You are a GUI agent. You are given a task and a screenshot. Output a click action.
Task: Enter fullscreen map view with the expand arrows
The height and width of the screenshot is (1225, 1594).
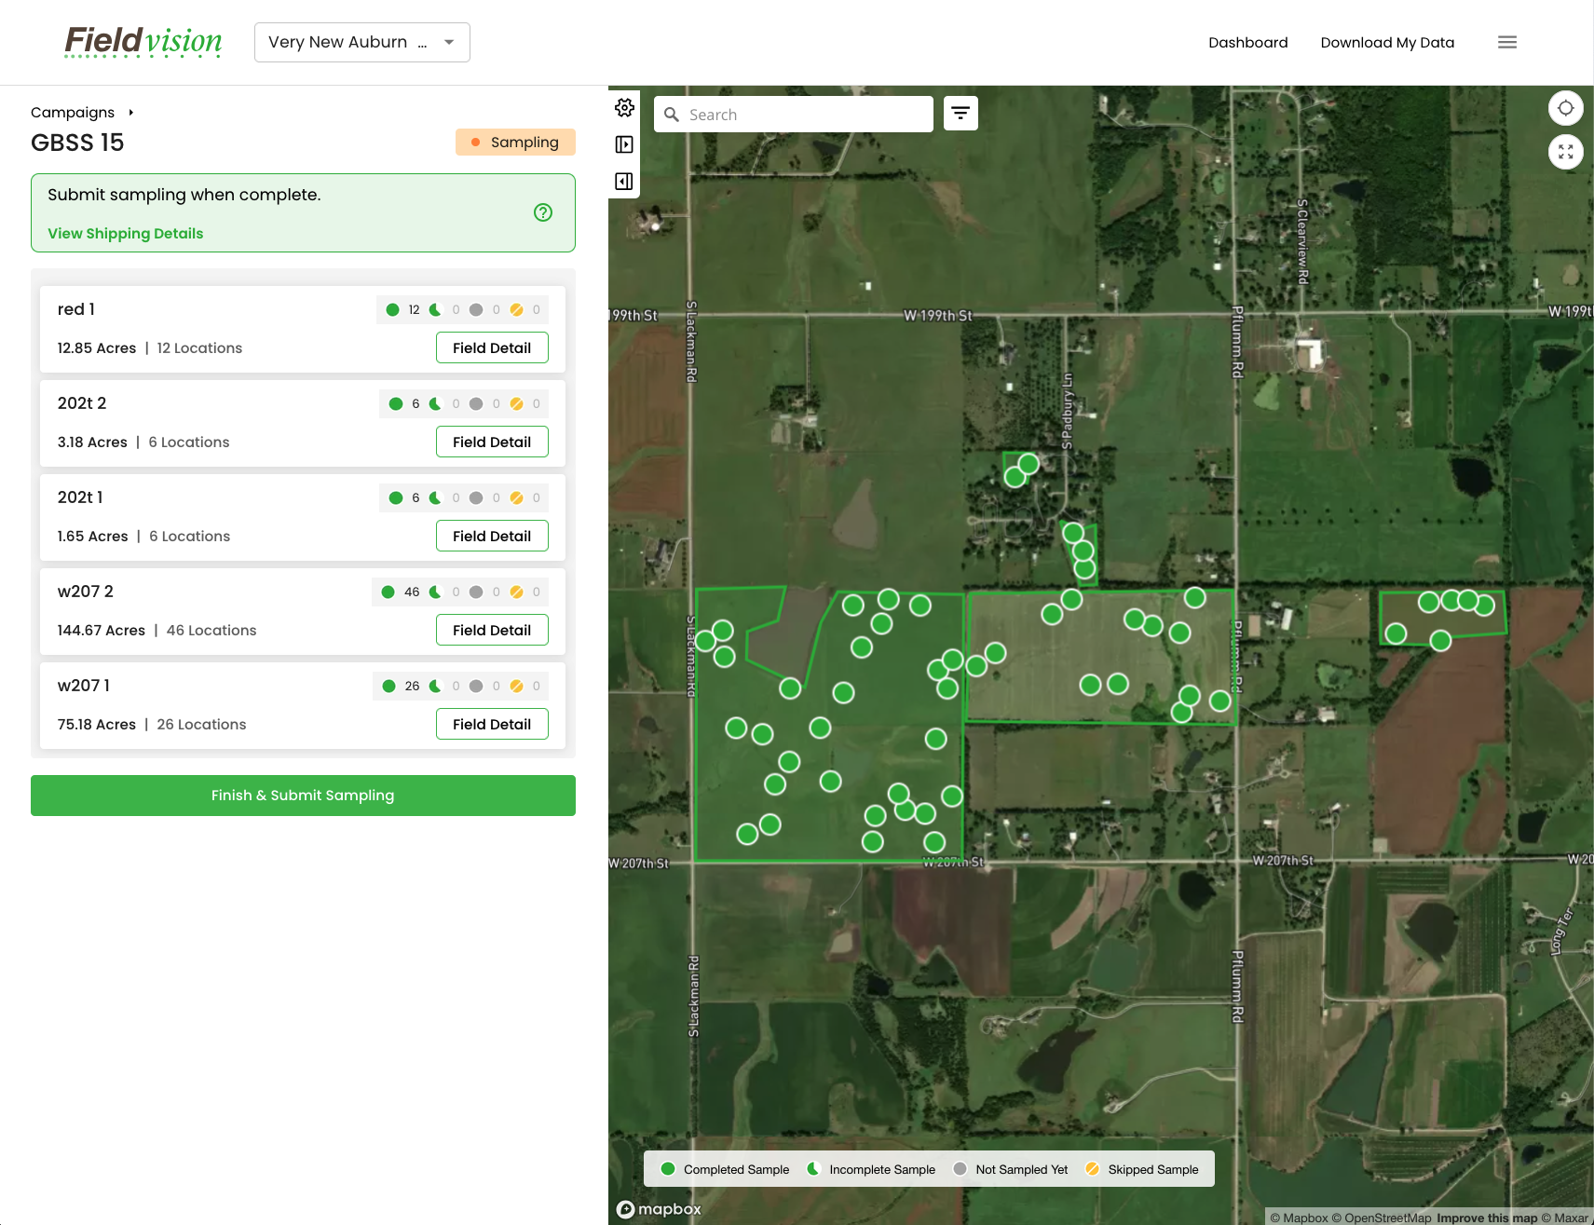(x=1566, y=151)
